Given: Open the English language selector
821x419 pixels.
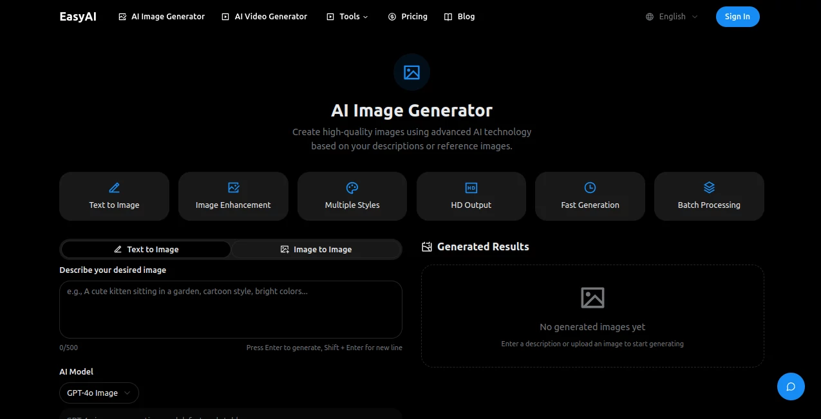Looking at the screenshot, I should (x=671, y=17).
